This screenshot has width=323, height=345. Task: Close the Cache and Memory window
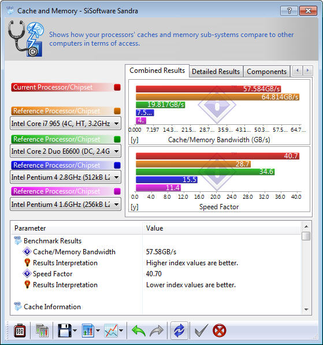click(x=308, y=10)
